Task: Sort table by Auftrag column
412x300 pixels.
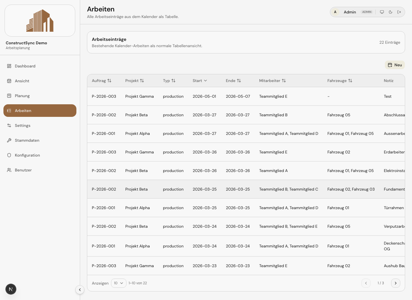Action: pos(102,81)
